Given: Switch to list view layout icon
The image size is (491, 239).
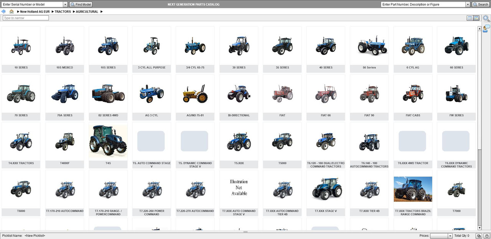Looking at the screenshot, I should coord(470,18).
